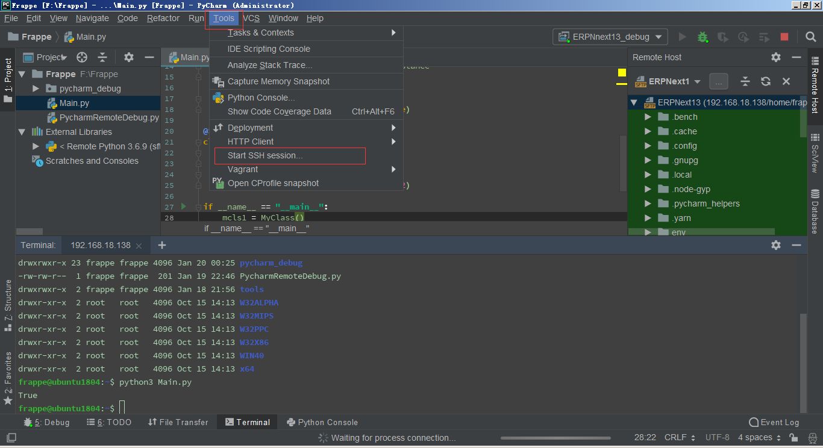Click the Scroll from Source target icon
Image resolution: width=823 pixels, height=448 pixels.
[82, 57]
